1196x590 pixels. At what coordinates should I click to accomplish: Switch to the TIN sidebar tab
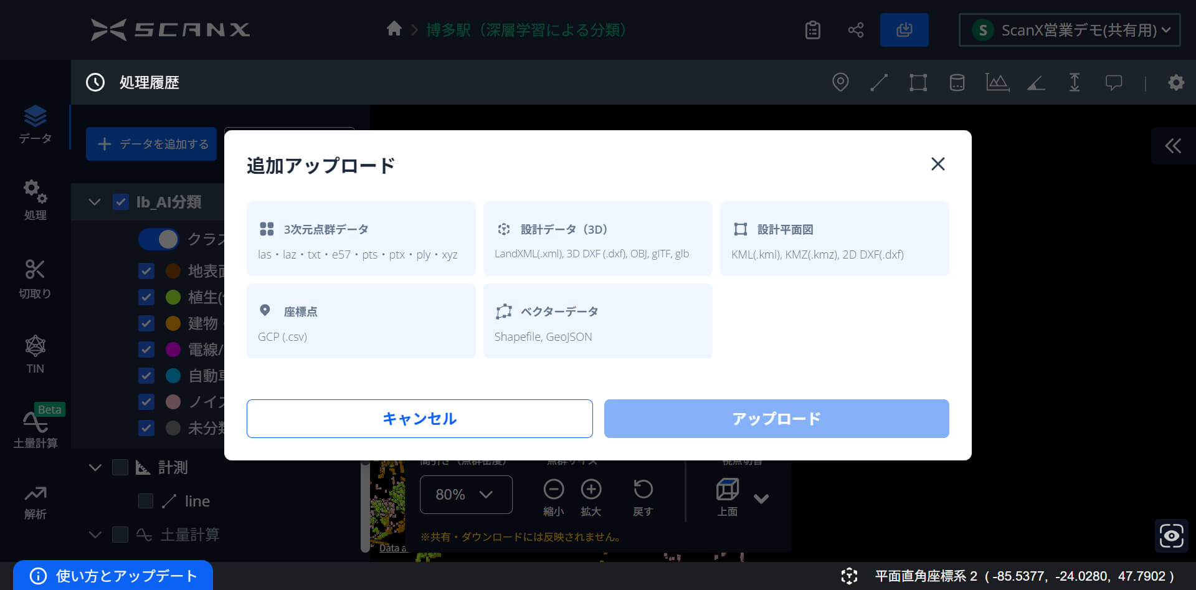tap(35, 354)
